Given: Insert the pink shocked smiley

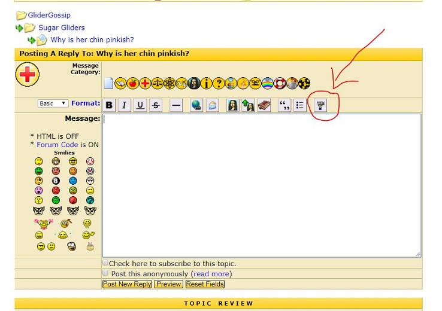Looking at the screenshot, I should click(x=38, y=191).
